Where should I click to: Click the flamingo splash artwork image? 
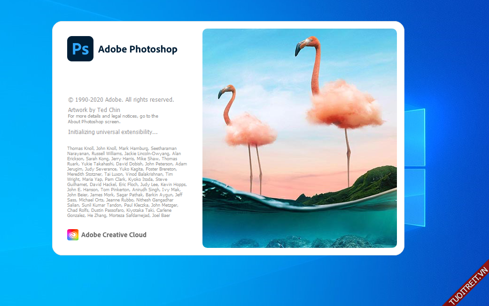tap(299, 138)
